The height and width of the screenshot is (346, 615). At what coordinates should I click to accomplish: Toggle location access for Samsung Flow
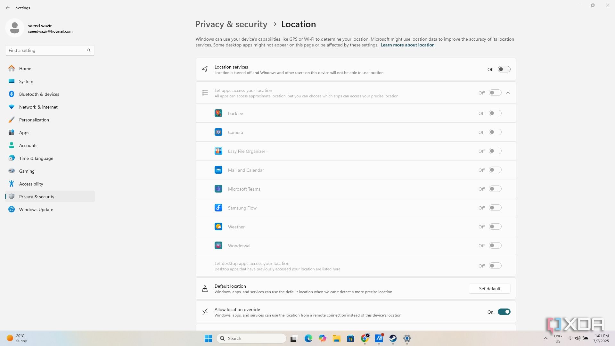[x=495, y=208]
